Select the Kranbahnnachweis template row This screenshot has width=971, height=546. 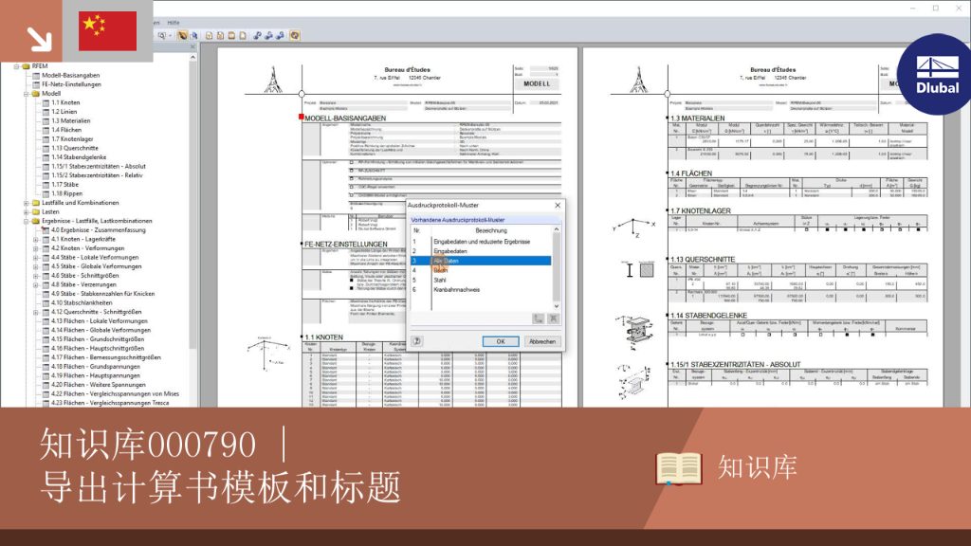point(481,290)
